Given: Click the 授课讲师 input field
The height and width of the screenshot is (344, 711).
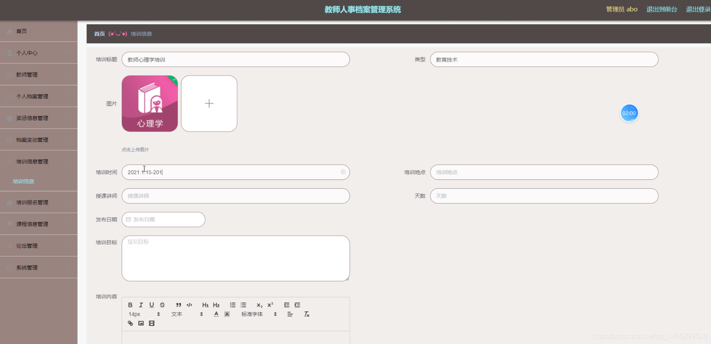Looking at the screenshot, I should [x=236, y=196].
